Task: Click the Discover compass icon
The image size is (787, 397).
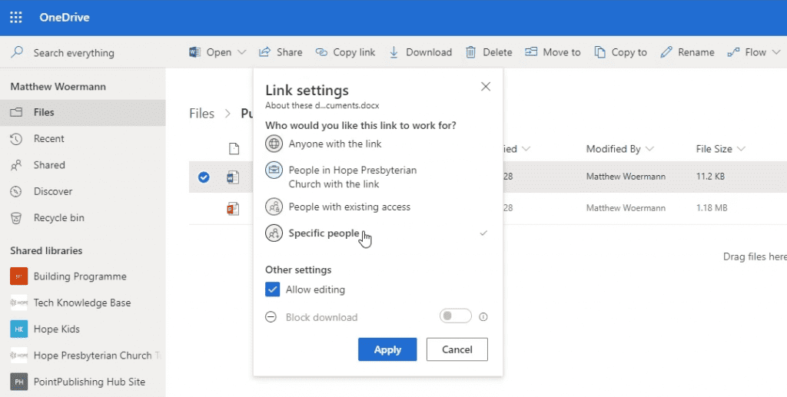Action: pyautogui.click(x=17, y=191)
